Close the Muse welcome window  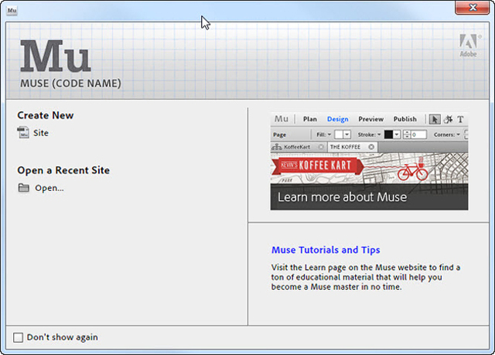[473, 7]
